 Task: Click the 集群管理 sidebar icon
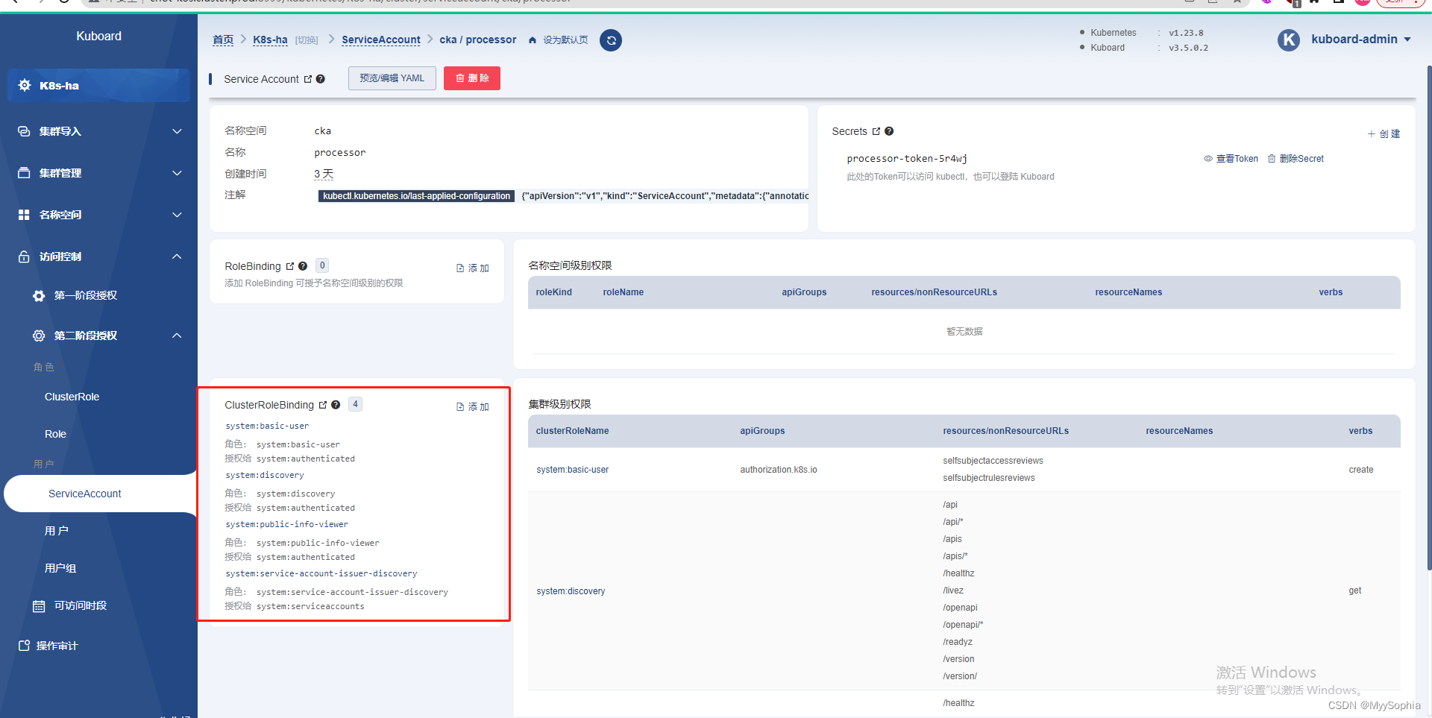pos(24,173)
